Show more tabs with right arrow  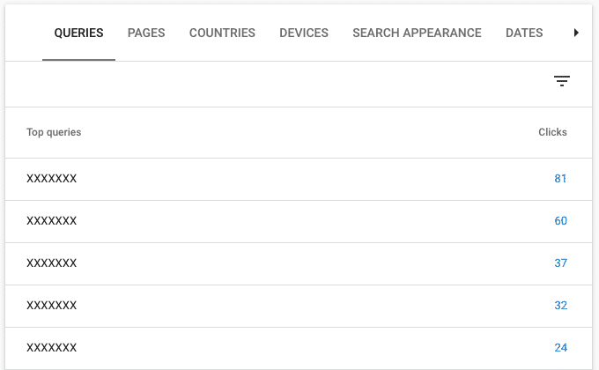(x=576, y=33)
